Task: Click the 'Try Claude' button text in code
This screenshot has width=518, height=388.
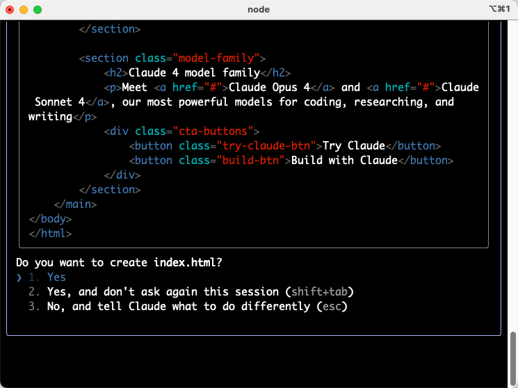Action: (354, 146)
